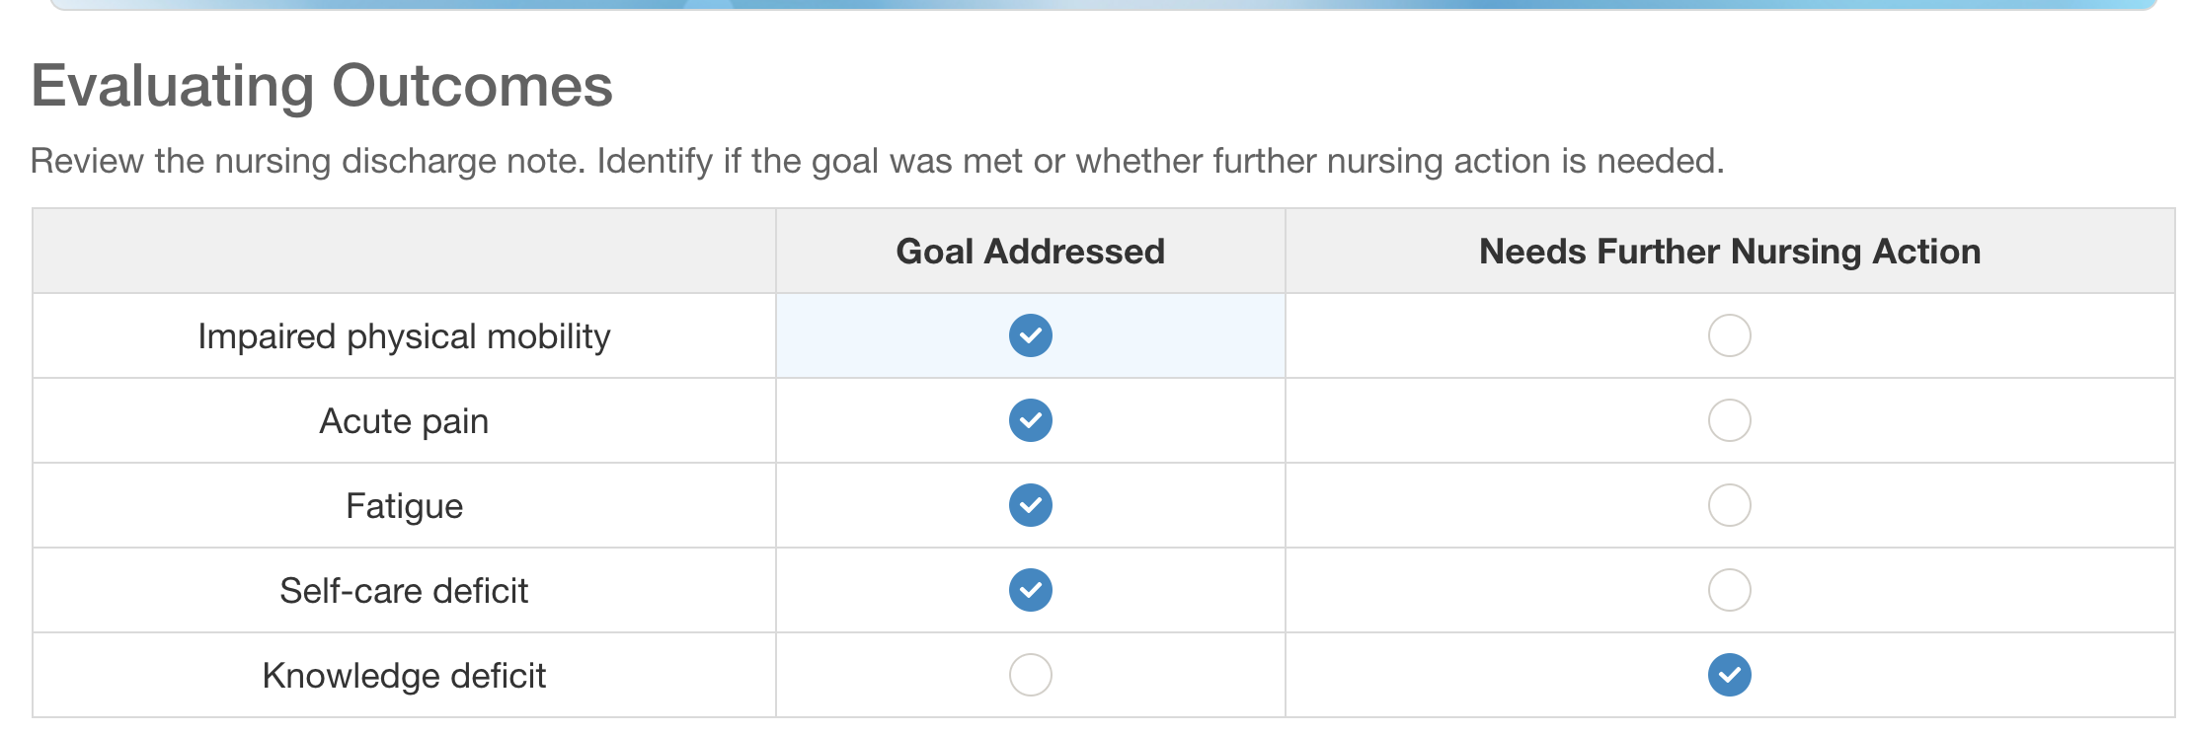
Task: Select Goal Addressed for Impaired physical mobility
Action: pos(1030,335)
